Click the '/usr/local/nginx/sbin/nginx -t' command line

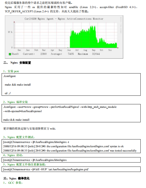(x=36, y=142)
